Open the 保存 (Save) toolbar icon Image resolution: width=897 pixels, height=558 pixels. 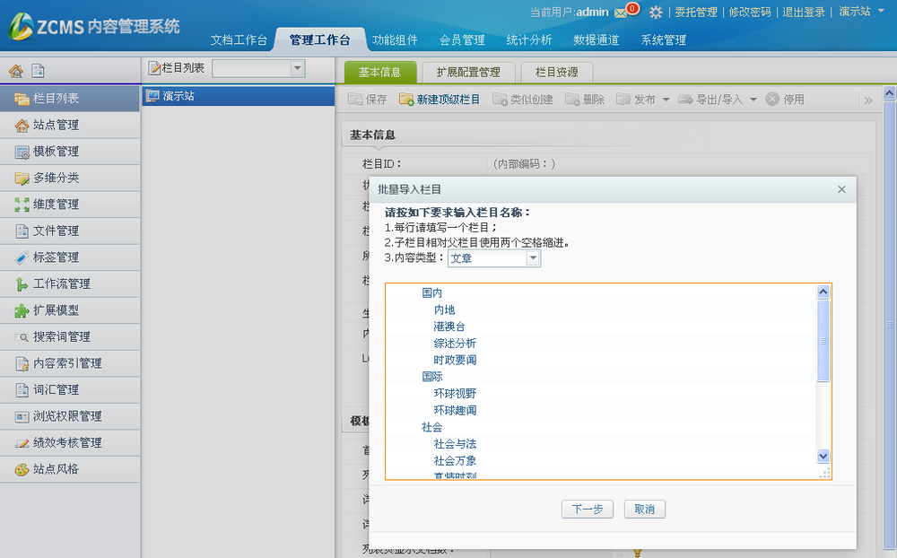point(367,100)
